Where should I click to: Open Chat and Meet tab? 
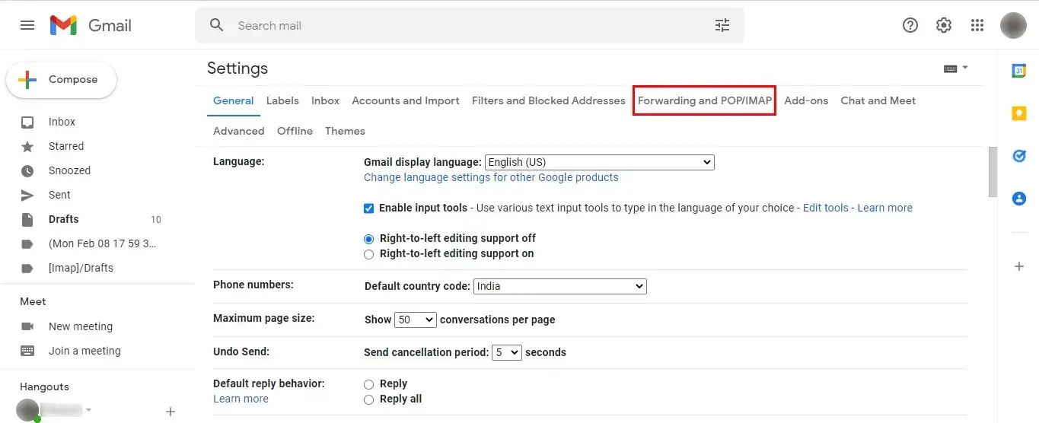[x=878, y=100]
